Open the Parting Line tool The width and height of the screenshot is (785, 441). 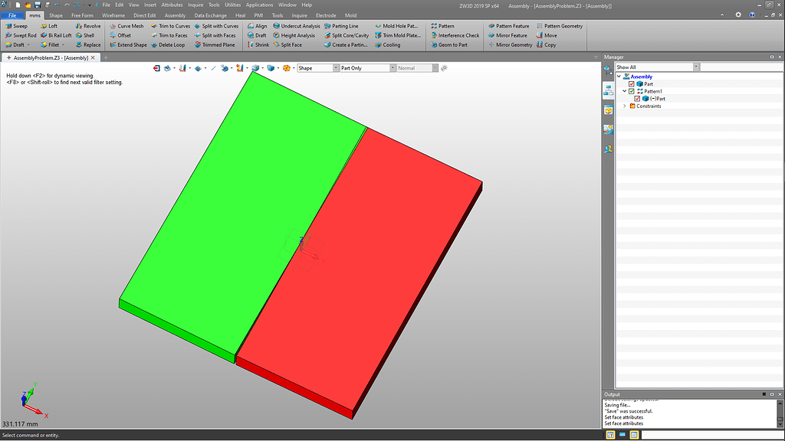[345, 26]
